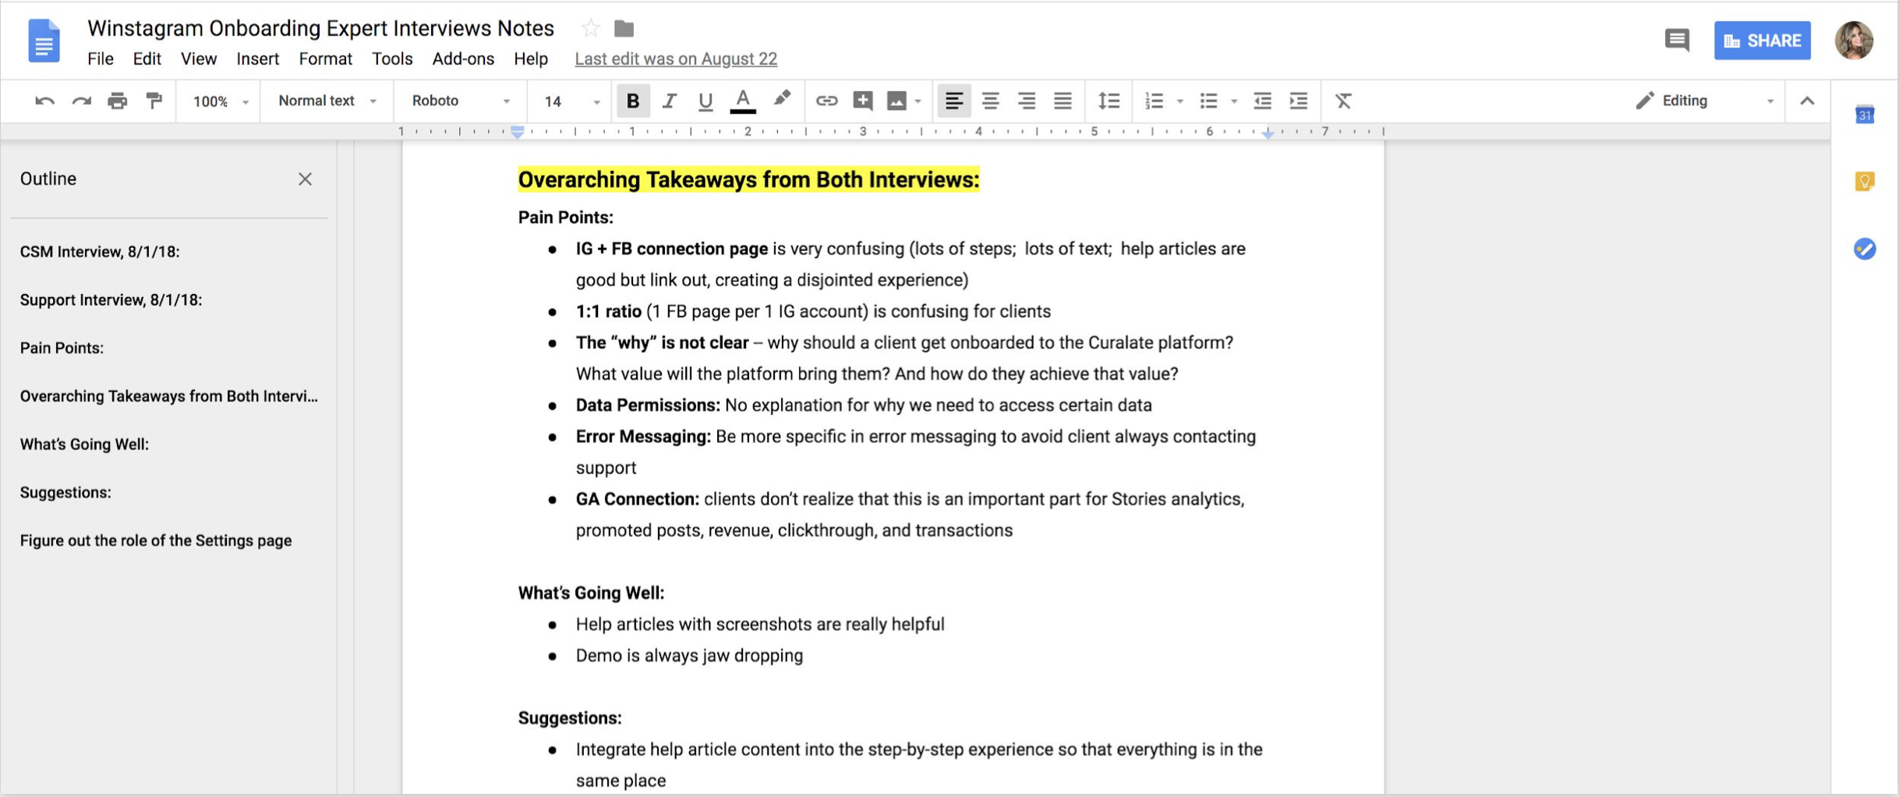Image resolution: width=1899 pixels, height=797 pixels.
Task: Toggle italic formatting
Action: (669, 101)
